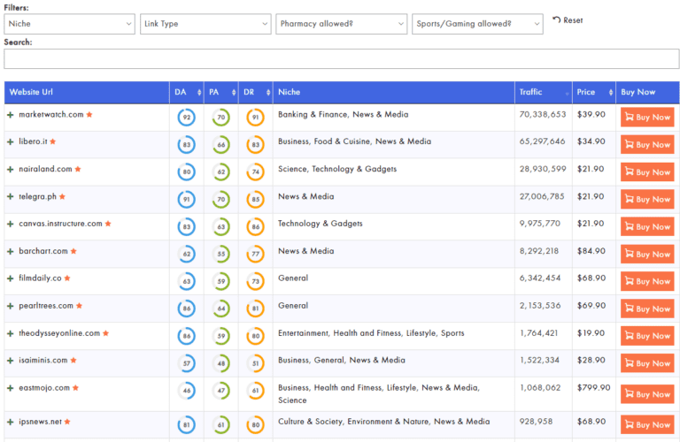
Task: Select the eastmojo.com price $799.90
Action: 594,387
